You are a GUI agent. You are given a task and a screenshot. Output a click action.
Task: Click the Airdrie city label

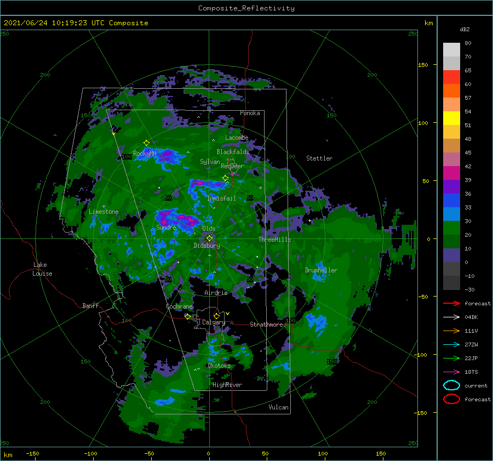tap(216, 293)
